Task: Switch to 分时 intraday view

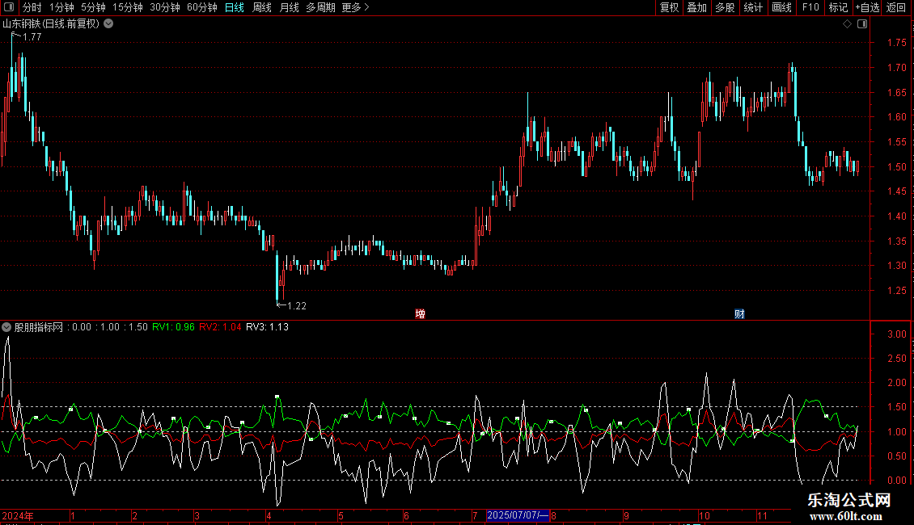Action: [x=32, y=7]
